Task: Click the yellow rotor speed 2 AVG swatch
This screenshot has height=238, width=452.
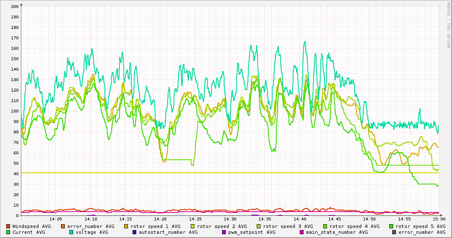Action: tap(193, 226)
